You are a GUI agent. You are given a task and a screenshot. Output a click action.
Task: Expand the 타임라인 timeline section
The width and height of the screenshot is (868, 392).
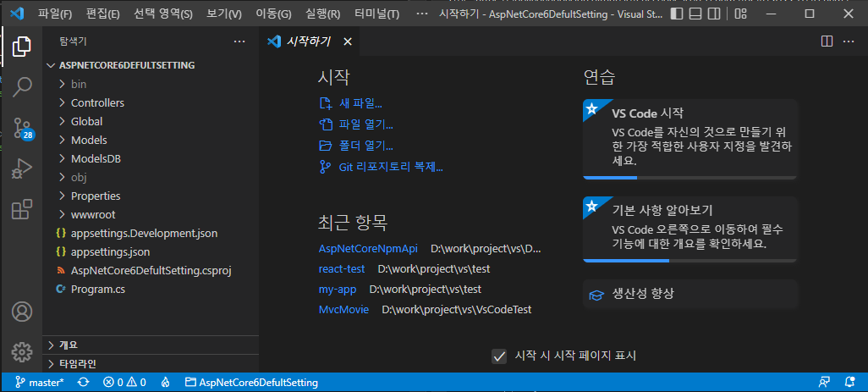click(151, 364)
